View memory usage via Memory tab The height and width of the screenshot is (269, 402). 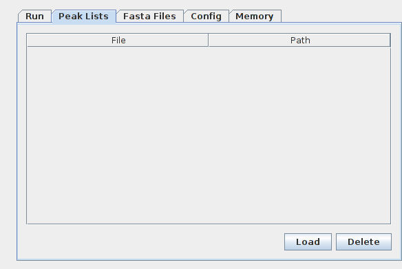point(255,16)
